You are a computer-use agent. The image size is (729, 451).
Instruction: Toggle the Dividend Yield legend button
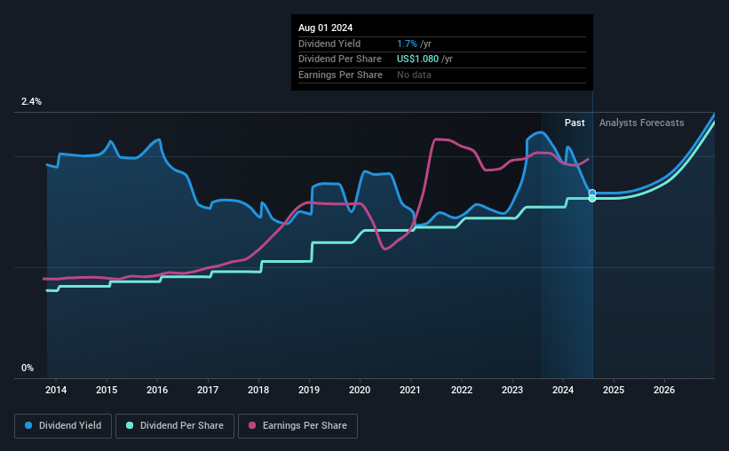[63, 426]
